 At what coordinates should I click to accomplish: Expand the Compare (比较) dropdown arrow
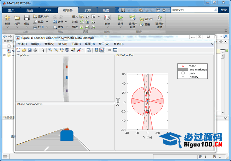click(x=47, y=22)
